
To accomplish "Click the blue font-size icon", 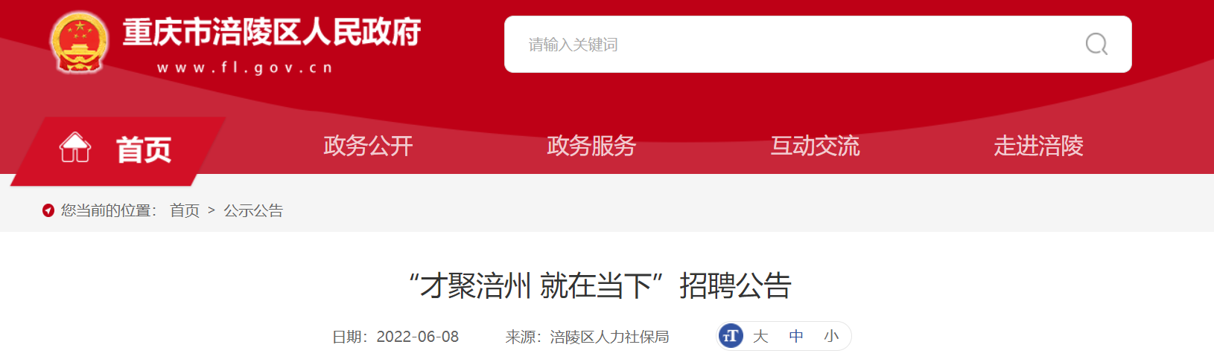I will click(731, 336).
